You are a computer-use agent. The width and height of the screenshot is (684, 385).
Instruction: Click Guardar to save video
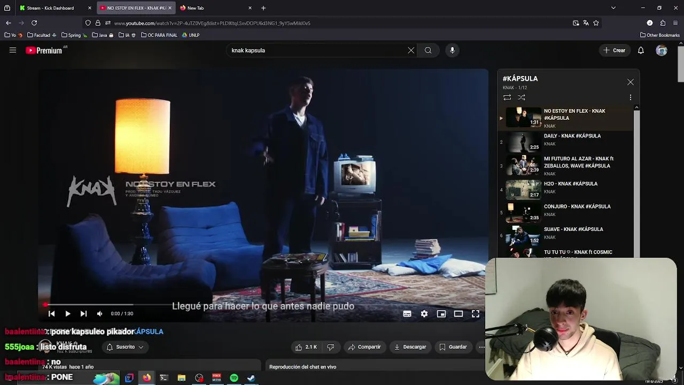tap(453, 347)
